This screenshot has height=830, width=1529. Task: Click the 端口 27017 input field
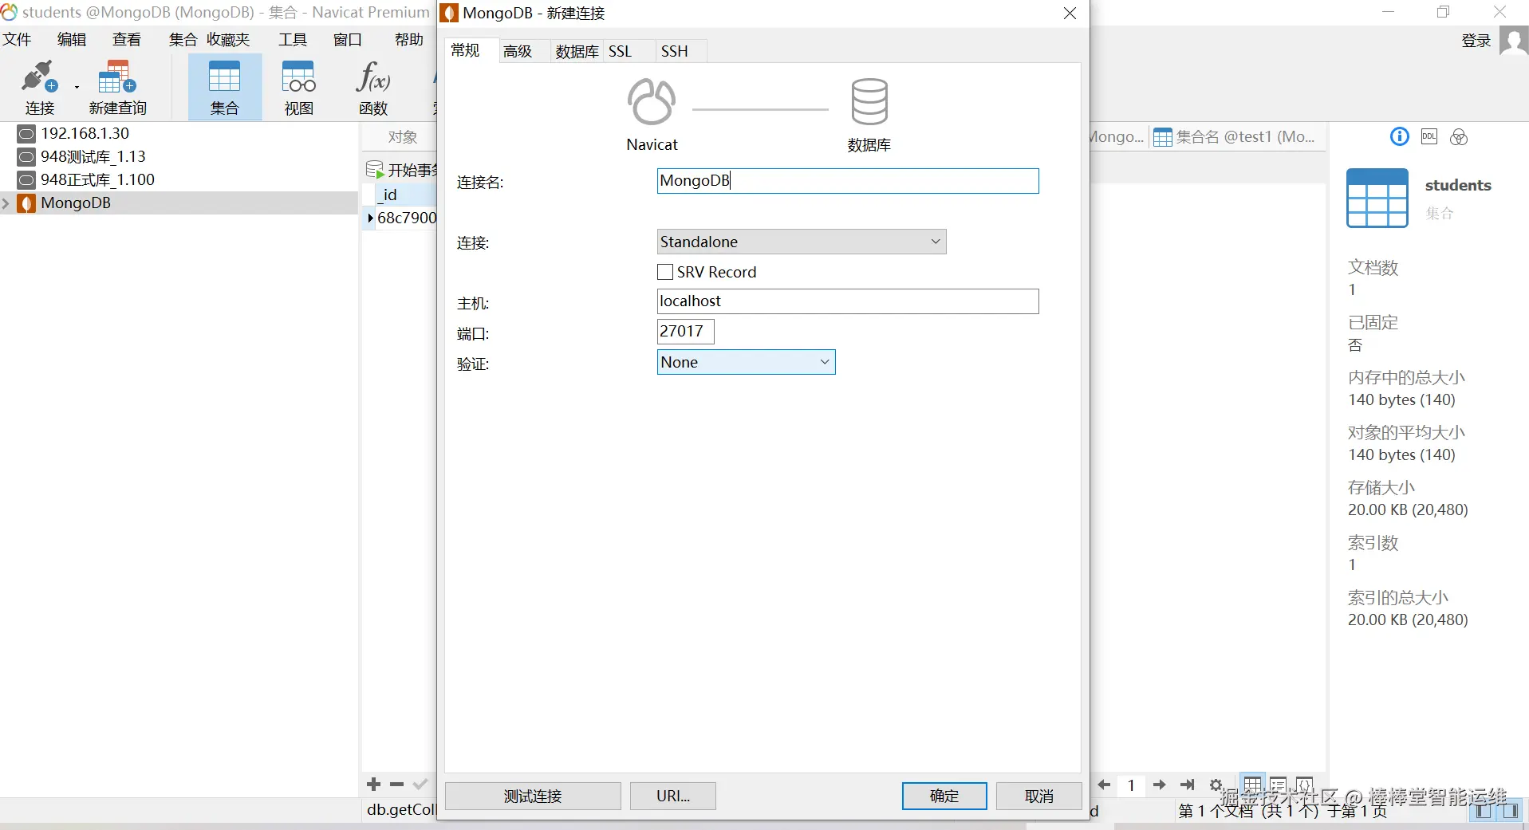click(685, 332)
